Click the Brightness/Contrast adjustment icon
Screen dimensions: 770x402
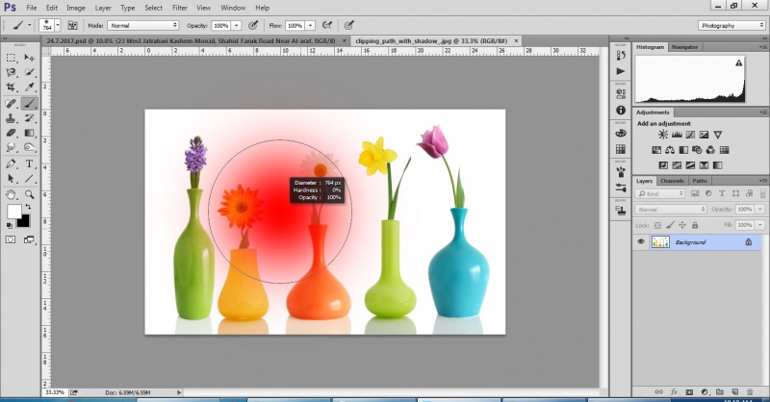coord(663,136)
